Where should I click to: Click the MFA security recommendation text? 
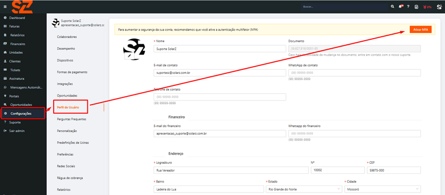(x=188, y=30)
